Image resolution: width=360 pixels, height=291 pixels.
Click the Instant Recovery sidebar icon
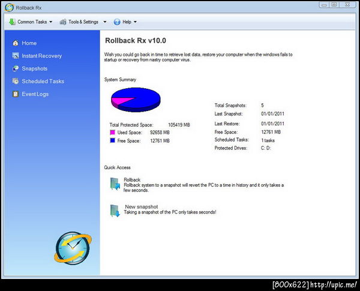(16, 56)
